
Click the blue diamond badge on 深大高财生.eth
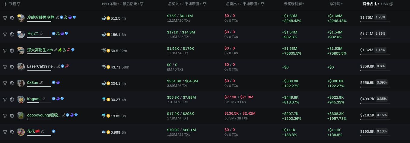[x=73, y=50]
